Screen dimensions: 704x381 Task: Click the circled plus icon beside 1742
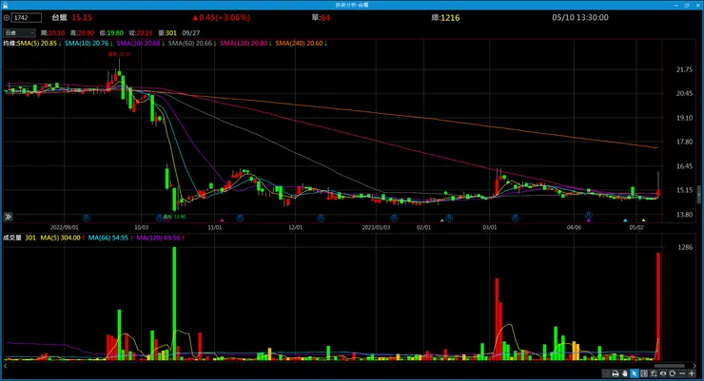tap(7, 18)
